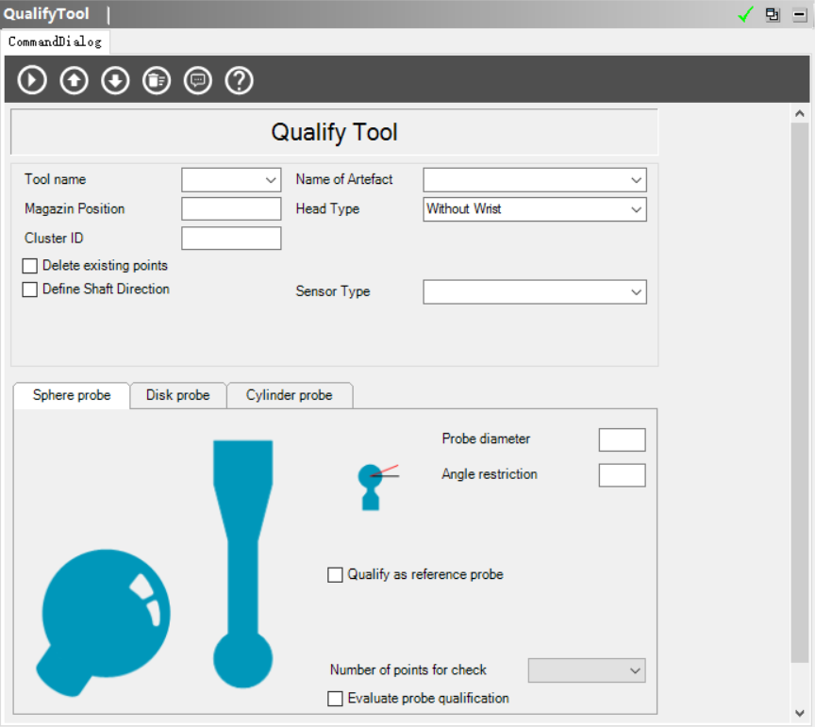Click the delete trash icon in toolbar

157,80
